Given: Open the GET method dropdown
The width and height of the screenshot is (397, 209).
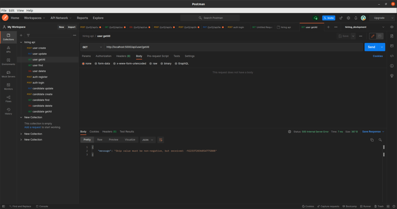Looking at the screenshot, I should click(92, 47).
